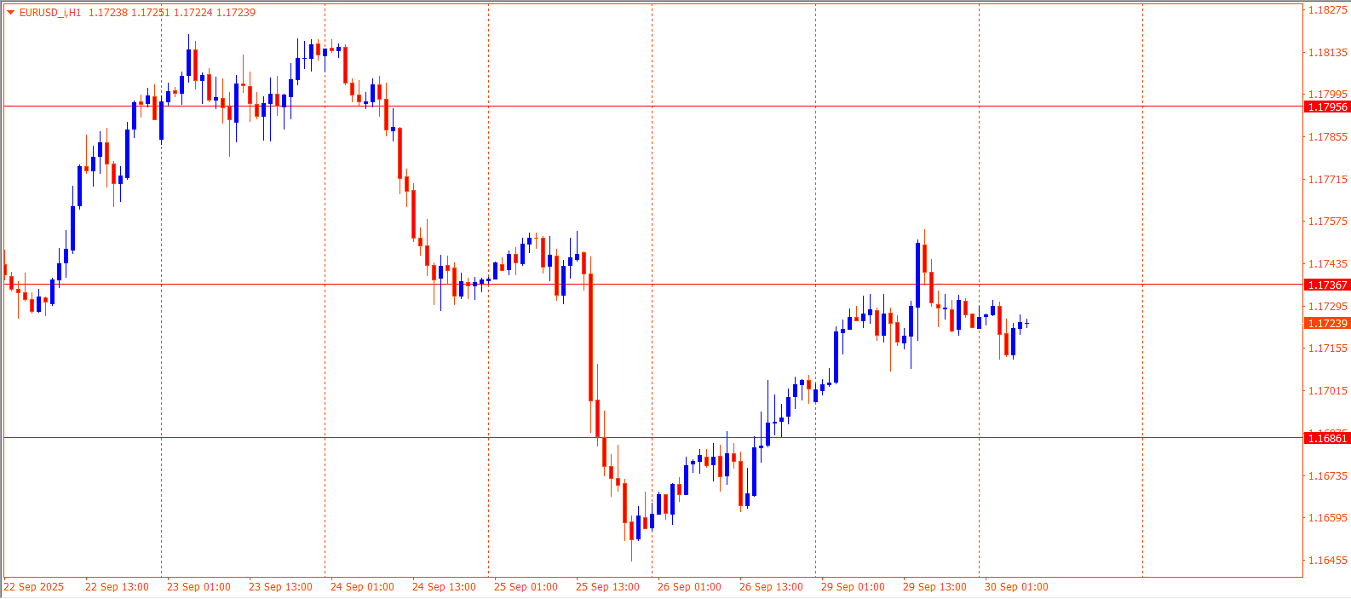The width and height of the screenshot is (1351, 599).
Task: Click the 25 Sep 13:00 time label
Action: 607,587
